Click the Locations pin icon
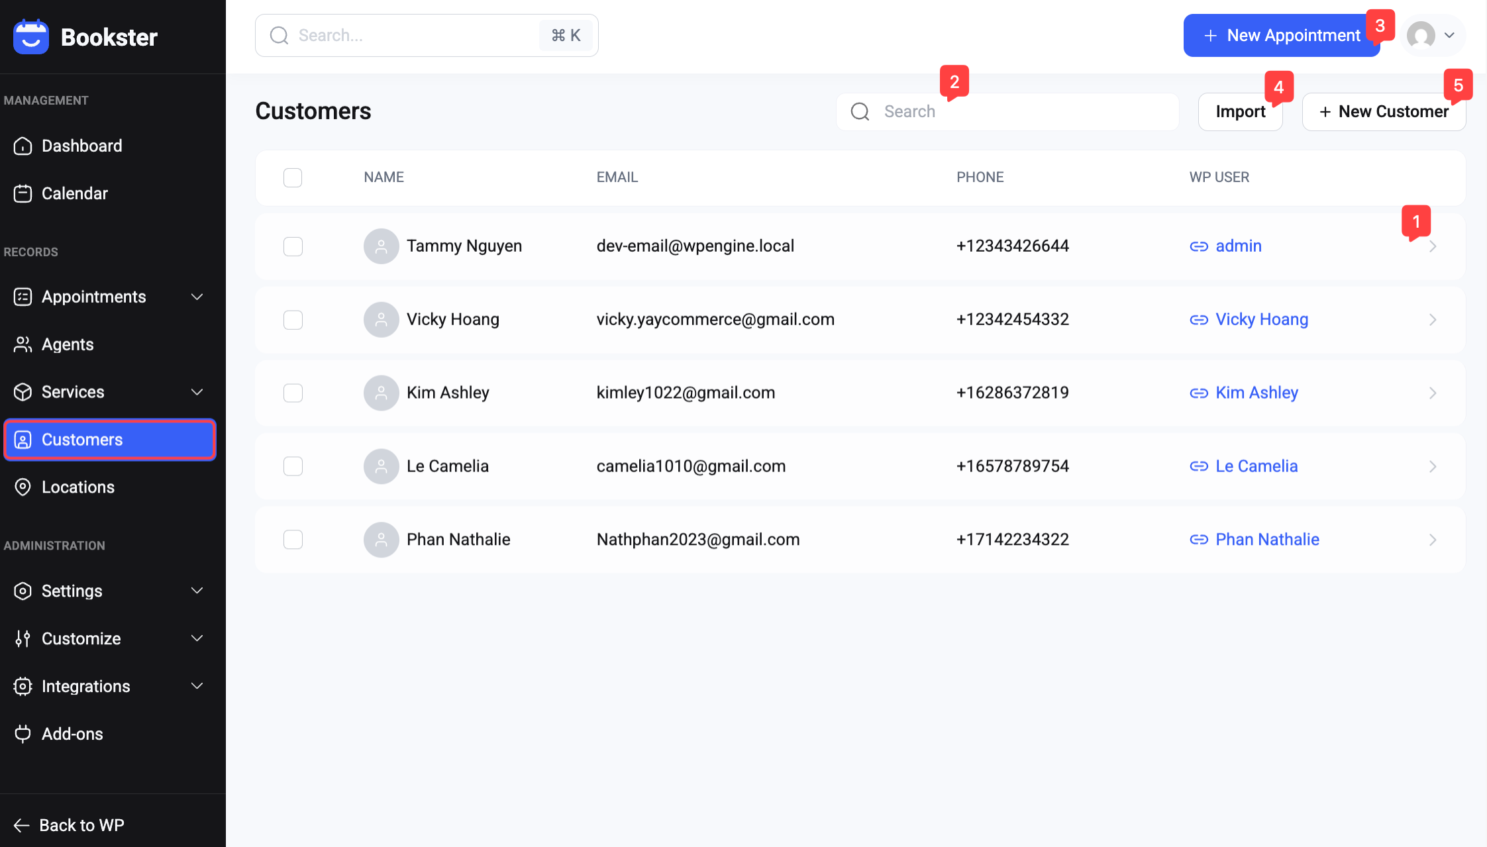The image size is (1487, 847). [23, 487]
